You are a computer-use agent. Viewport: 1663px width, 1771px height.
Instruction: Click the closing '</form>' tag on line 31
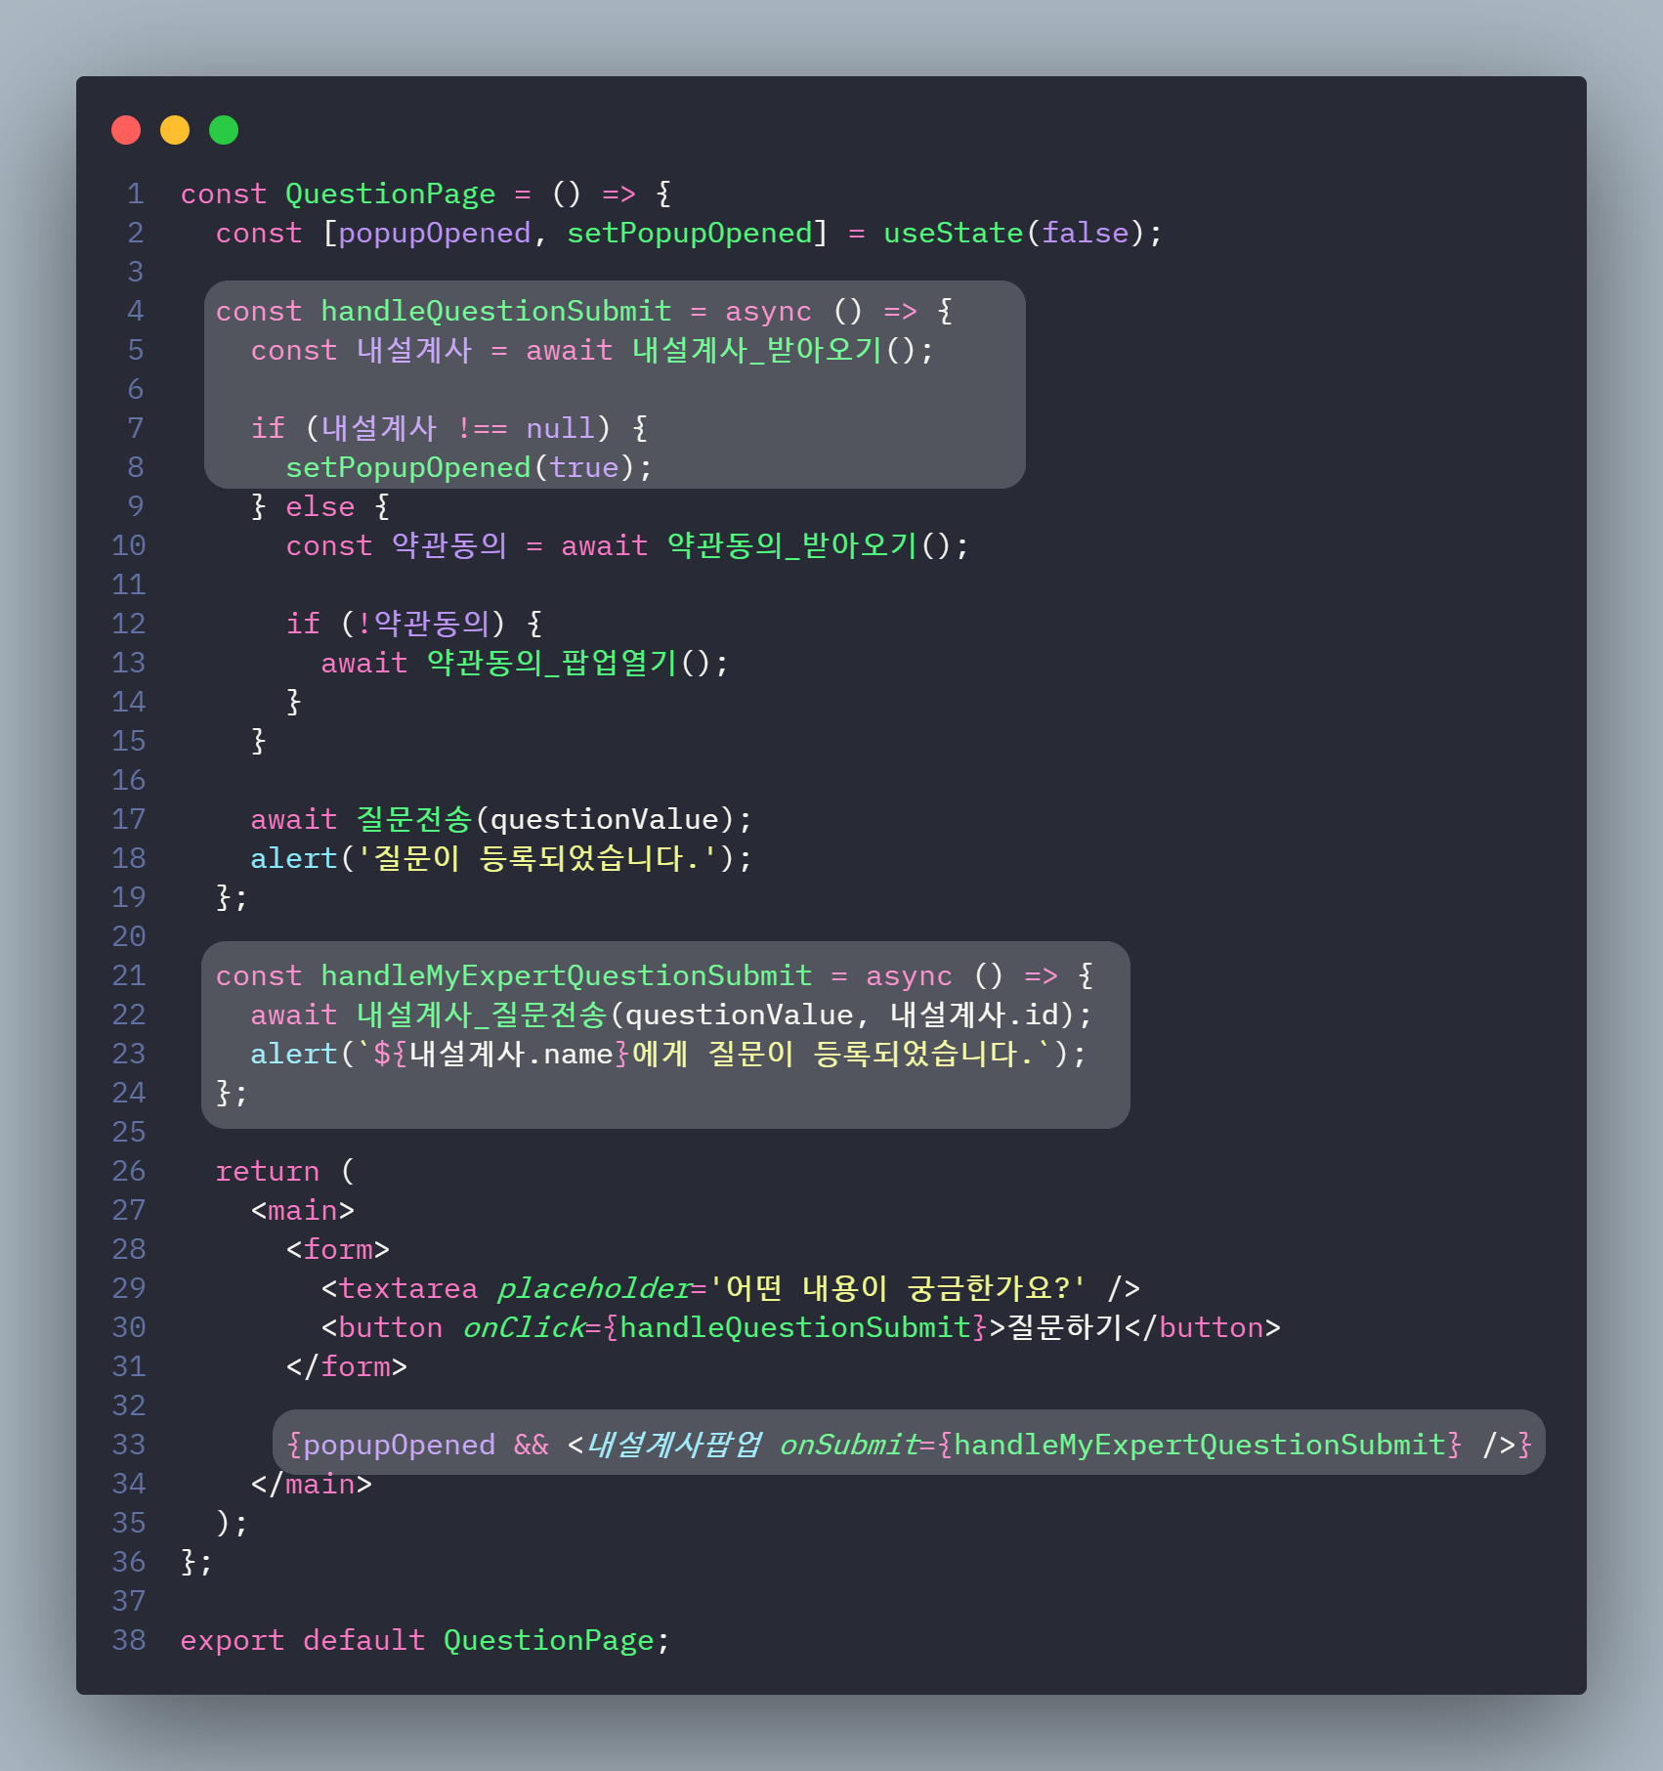point(347,1367)
